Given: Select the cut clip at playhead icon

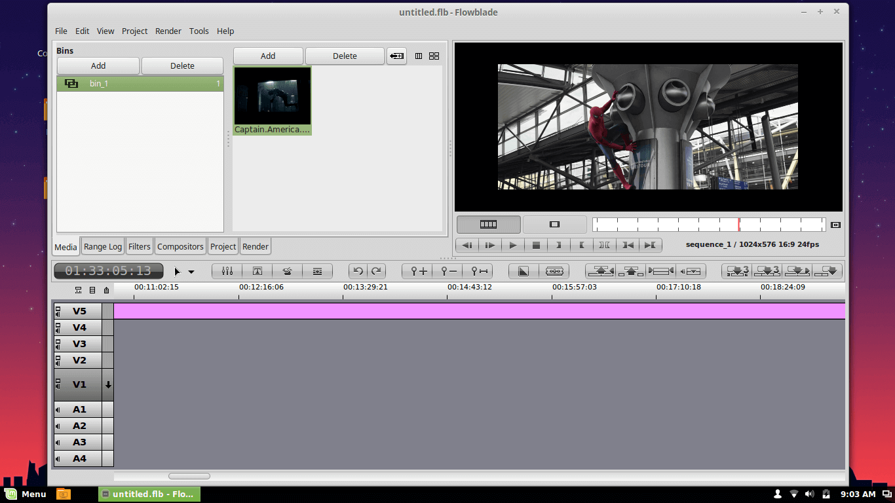Looking at the screenshot, I should tap(524, 271).
